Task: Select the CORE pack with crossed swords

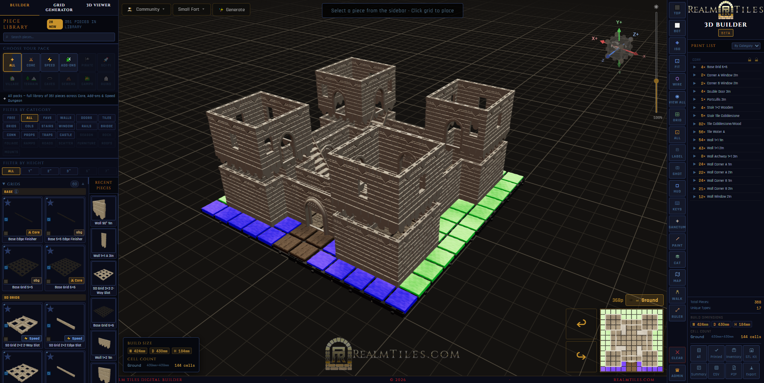Action: (31, 62)
